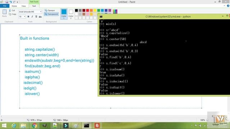Open the Edit colors rainbow icon
230x129 pixels.
(115, 11)
